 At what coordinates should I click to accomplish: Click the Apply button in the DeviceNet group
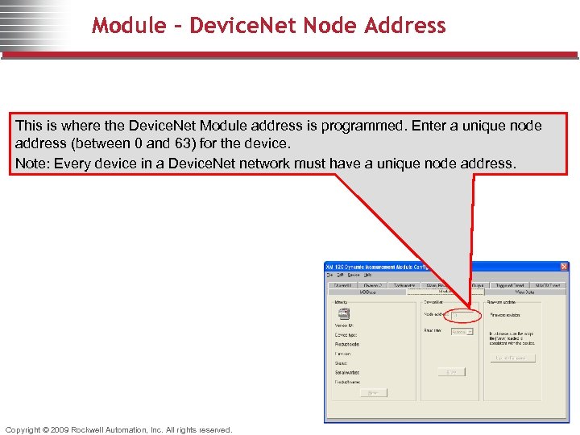451,371
